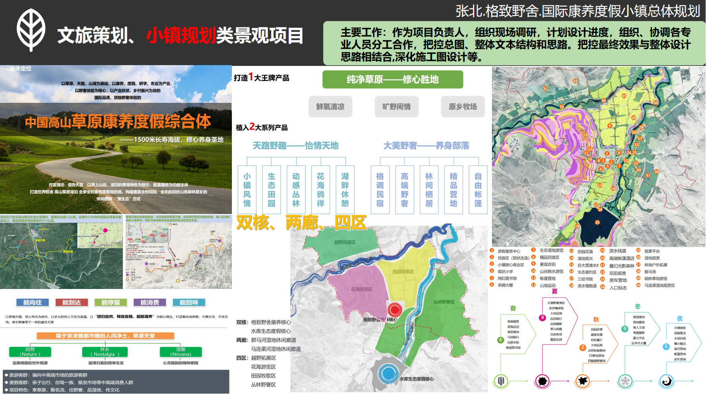The height and width of the screenshot is (397, 706).
Task: Click the 天路野趣——怡情天地 heading
Action: point(296,146)
